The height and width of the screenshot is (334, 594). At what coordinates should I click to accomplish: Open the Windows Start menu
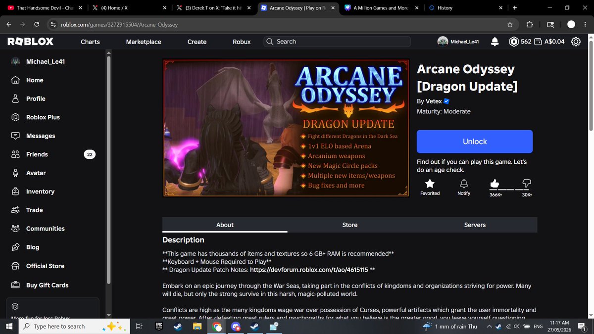point(9,326)
